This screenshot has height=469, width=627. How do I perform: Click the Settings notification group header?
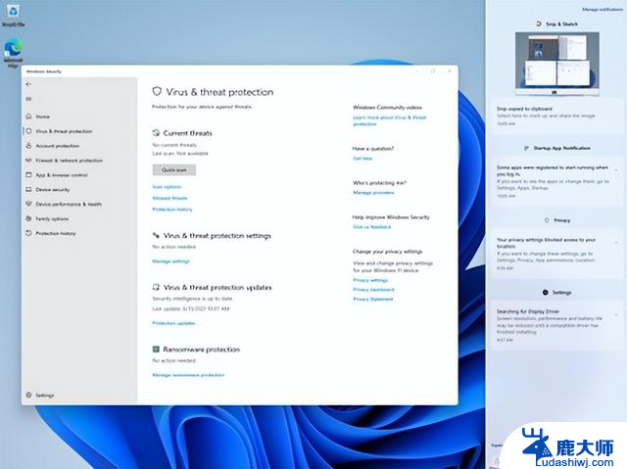point(557,293)
